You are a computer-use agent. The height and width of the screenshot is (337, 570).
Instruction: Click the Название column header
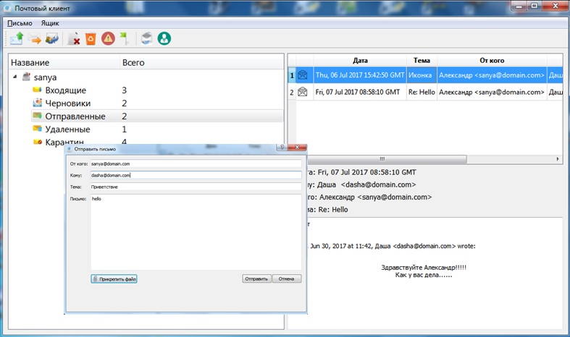(x=64, y=62)
